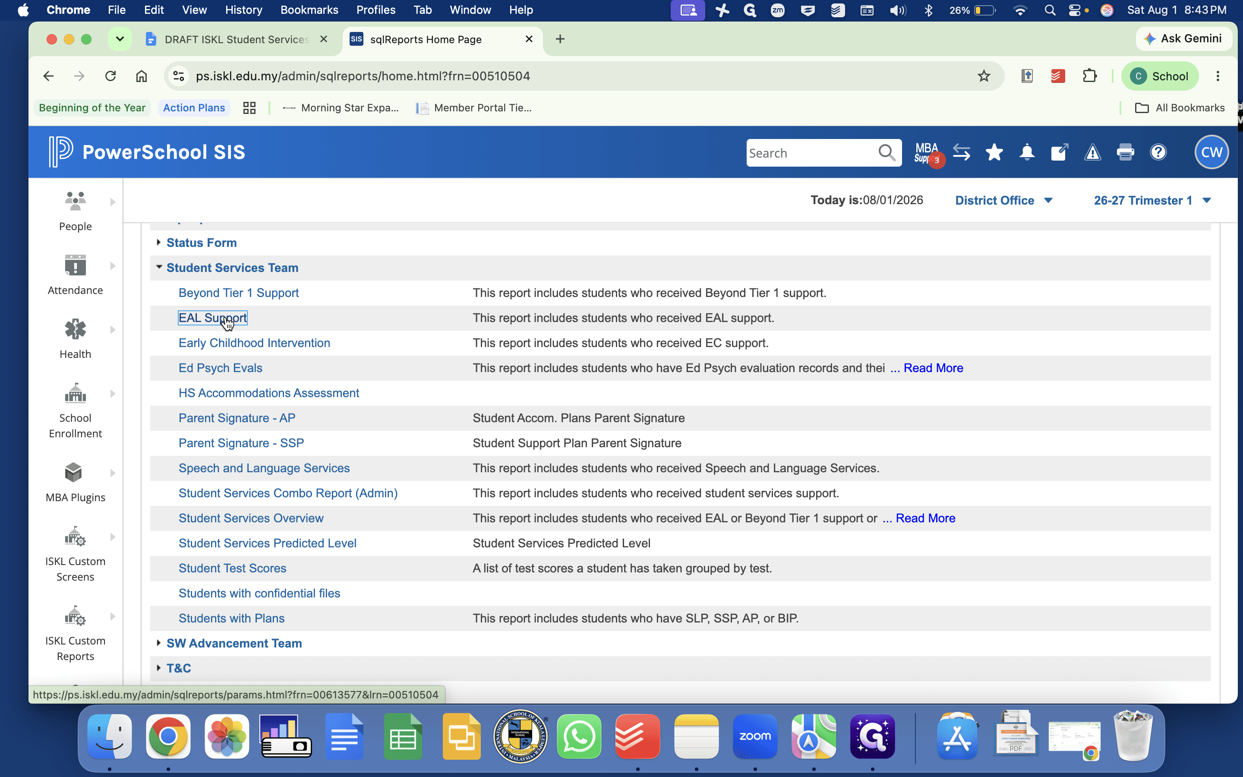Open All Bookmarks folder

[x=1180, y=108]
